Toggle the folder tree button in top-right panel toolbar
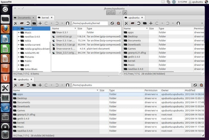209x140 pixels. [145, 23]
